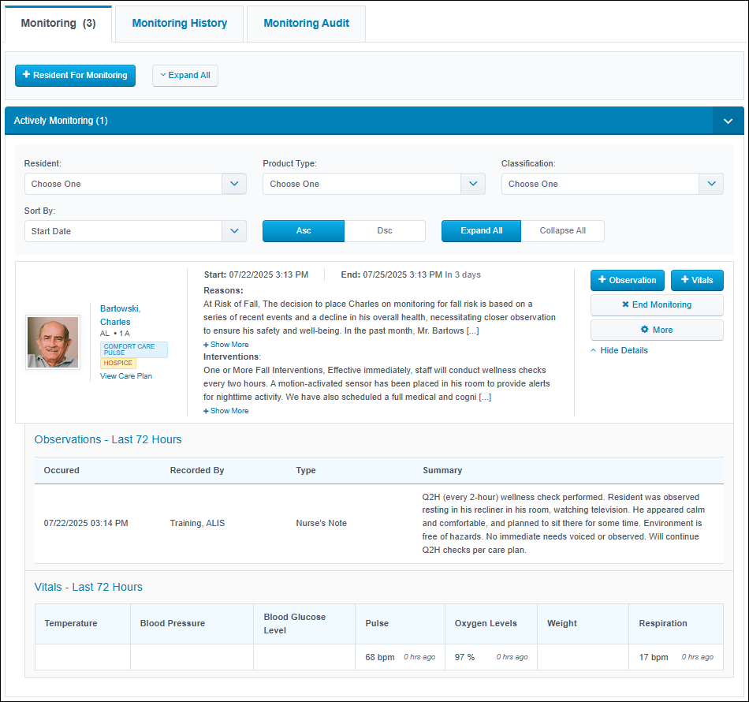Open the Monitoring Audit tab
This screenshot has width=749, height=702.
click(x=306, y=24)
